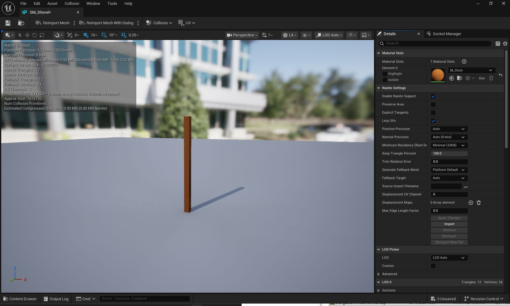Use selected asset for M_Stick material
The width and height of the screenshot is (510, 306).
click(x=452, y=78)
